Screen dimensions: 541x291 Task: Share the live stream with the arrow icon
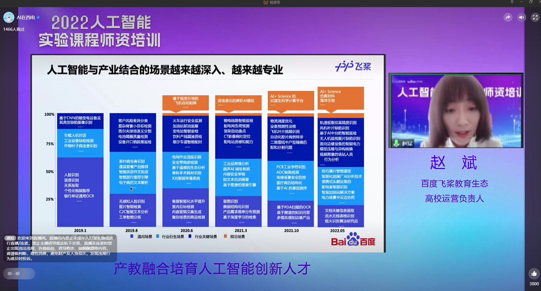508,18
